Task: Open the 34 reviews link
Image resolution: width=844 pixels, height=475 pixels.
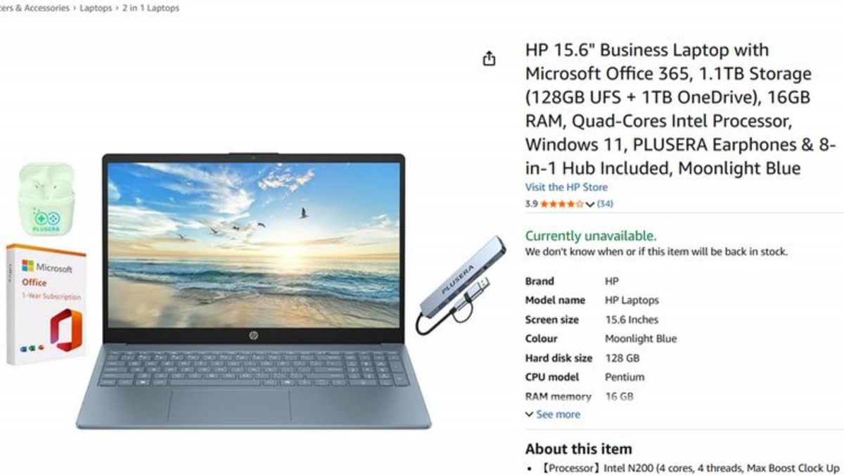Action: click(x=605, y=204)
